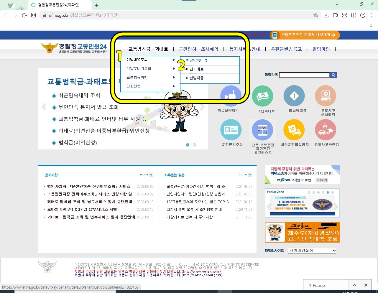Screen dimensions: 378x293
Task: Expand the Popup bar chevron
Action: [354, 285]
